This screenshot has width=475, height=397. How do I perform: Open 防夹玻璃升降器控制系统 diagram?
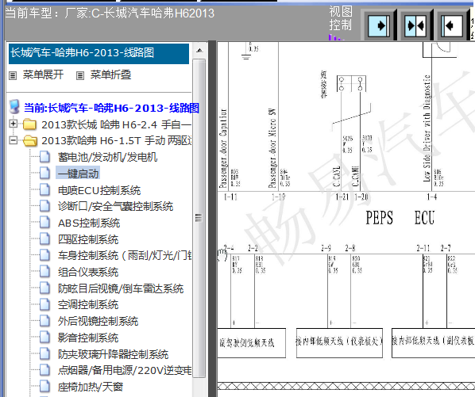pyautogui.click(x=114, y=354)
